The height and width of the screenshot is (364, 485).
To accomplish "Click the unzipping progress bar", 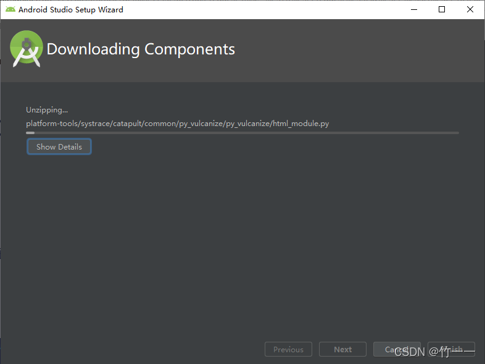I will coord(243,133).
